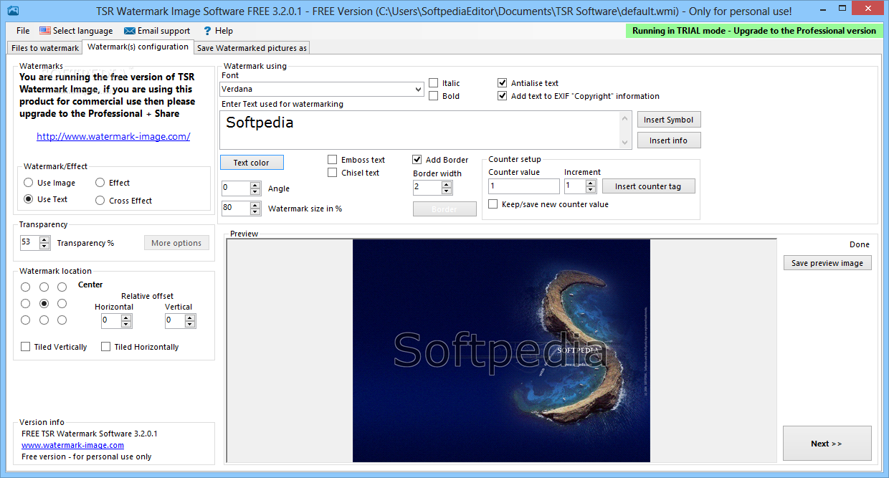Click the Vertical offset field
This screenshot has width=889, height=478.
(x=174, y=321)
